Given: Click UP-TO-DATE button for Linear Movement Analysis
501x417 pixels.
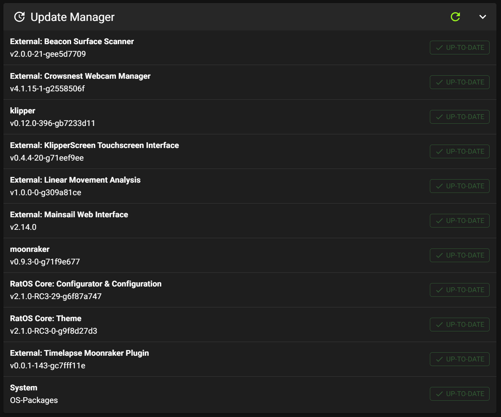Looking at the screenshot, I should coord(460,186).
